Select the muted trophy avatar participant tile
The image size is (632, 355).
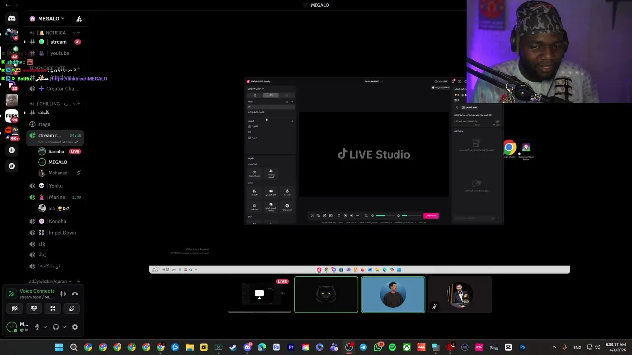coord(460,294)
